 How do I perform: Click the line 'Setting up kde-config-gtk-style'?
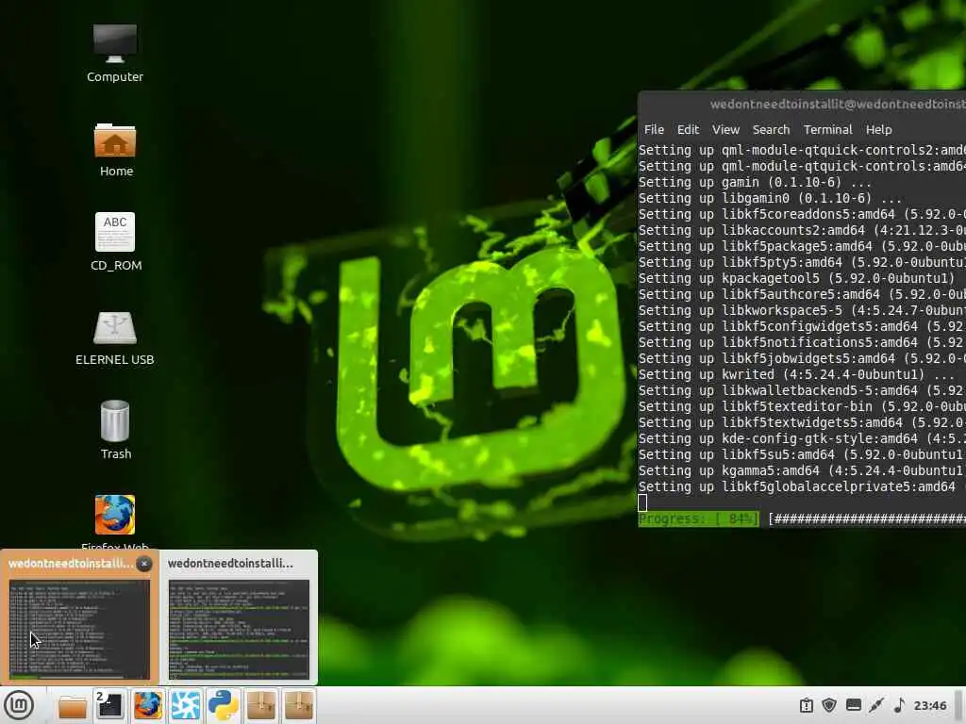tap(802, 438)
